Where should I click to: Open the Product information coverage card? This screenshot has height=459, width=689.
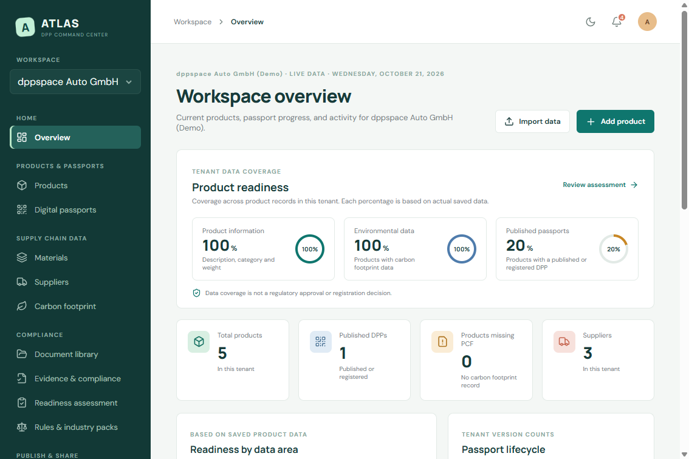coord(263,249)
